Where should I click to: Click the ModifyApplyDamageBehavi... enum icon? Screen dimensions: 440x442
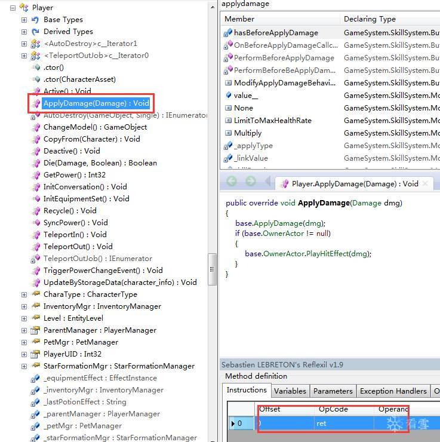click(x=228, y=83)
